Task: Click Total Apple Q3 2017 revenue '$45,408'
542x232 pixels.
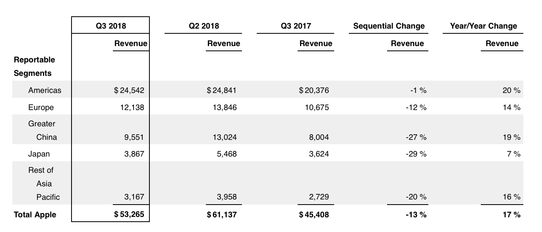Action: tap(314, 215)
